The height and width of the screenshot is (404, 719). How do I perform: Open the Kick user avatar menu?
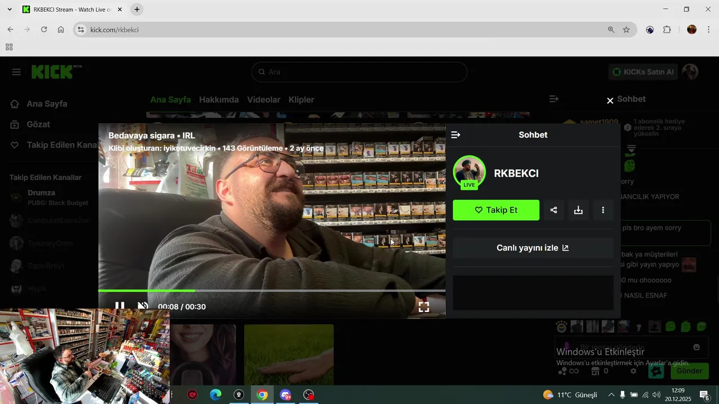point(690,72)
